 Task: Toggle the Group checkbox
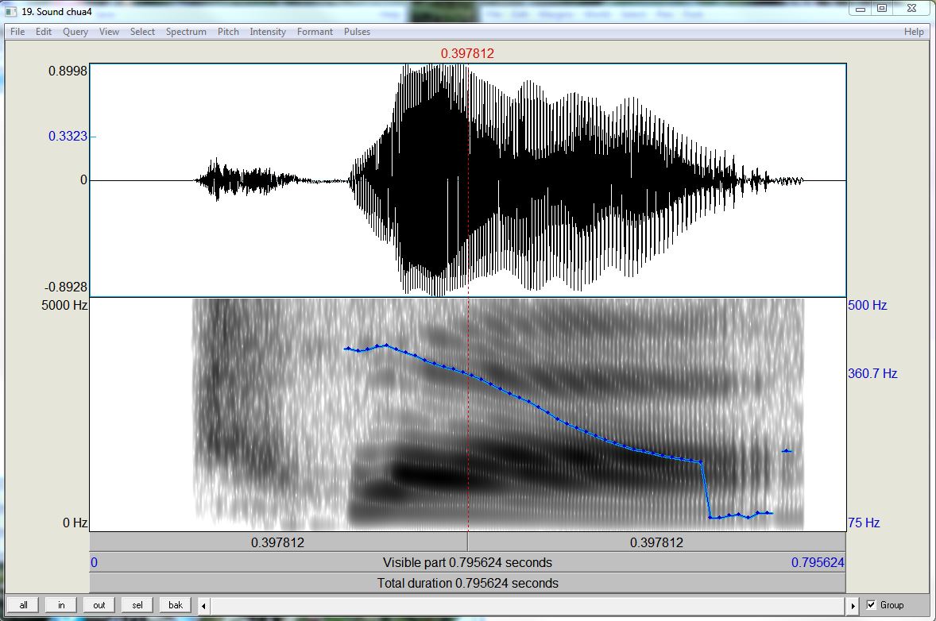871,605
